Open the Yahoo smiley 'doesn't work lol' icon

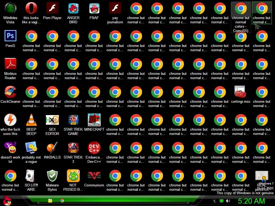coord(10,148)
